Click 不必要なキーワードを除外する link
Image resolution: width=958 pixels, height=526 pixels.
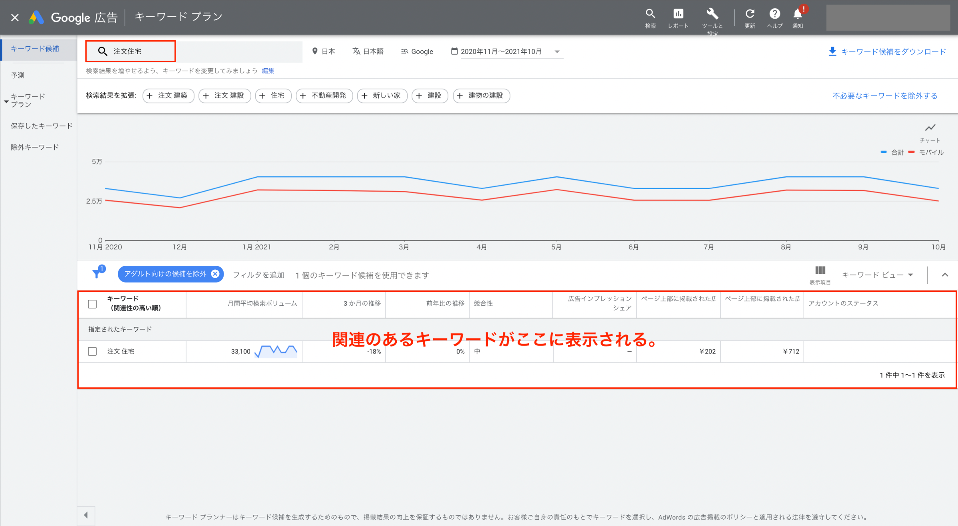pos(885,95)
